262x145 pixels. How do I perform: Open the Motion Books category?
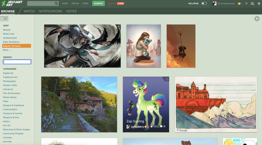click(x=10, y=97)
